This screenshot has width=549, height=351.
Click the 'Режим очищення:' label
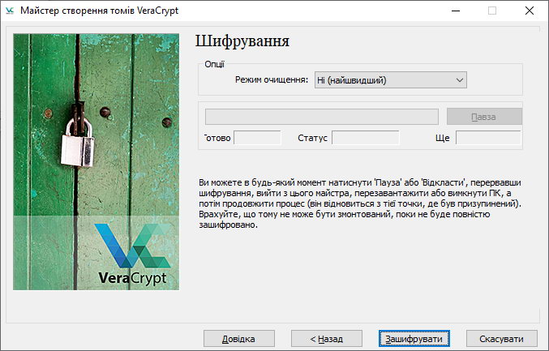click(x=272, y=80)
